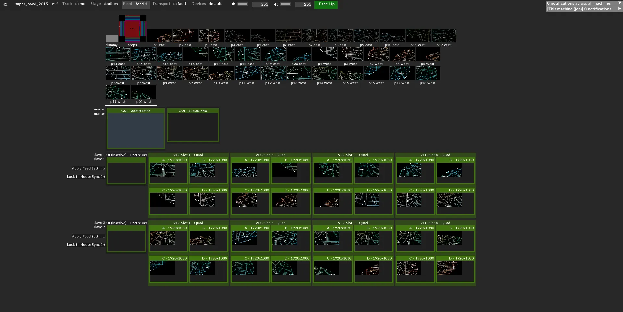The height and width of the screenshot is (312, 623).
Task: Toggle Lock to House Sync for slave 1
Action: 86,177
